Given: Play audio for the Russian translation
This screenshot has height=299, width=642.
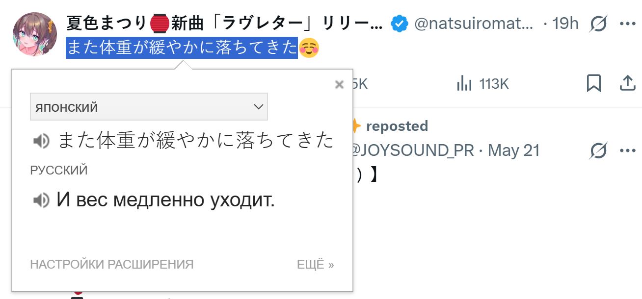Looking at the screenshot, I should click(41, 200).
